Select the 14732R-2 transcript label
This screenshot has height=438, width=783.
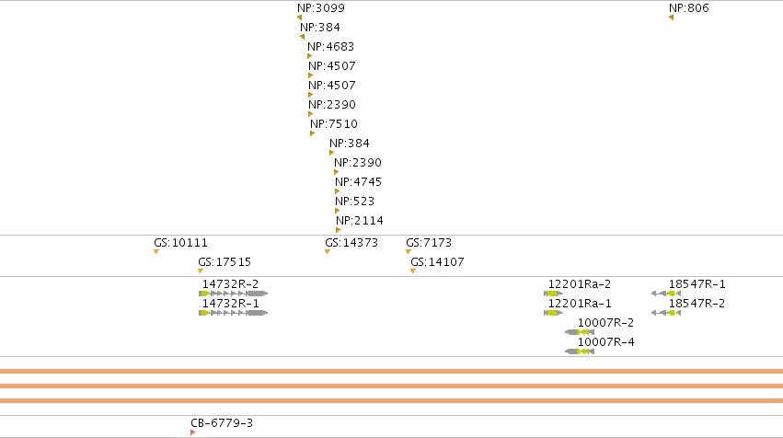[231, 284]
